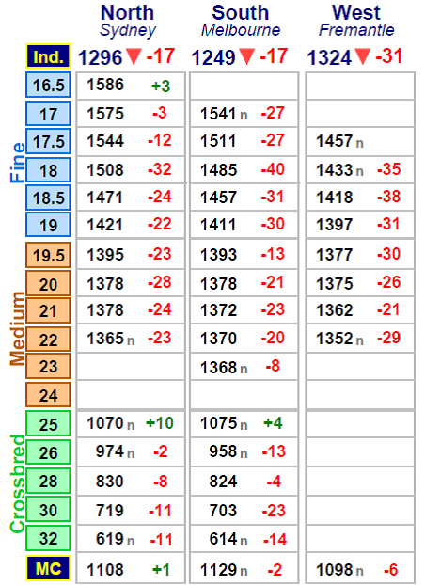Open the North Sydney column header
The height and width of the screenshot is (585, 425).
click(x=128, y=21)
